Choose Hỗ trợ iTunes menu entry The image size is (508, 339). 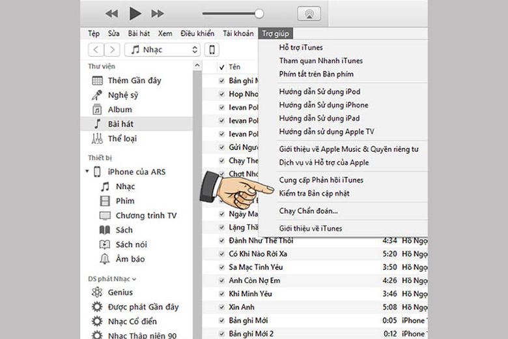[x=301, y=48]
